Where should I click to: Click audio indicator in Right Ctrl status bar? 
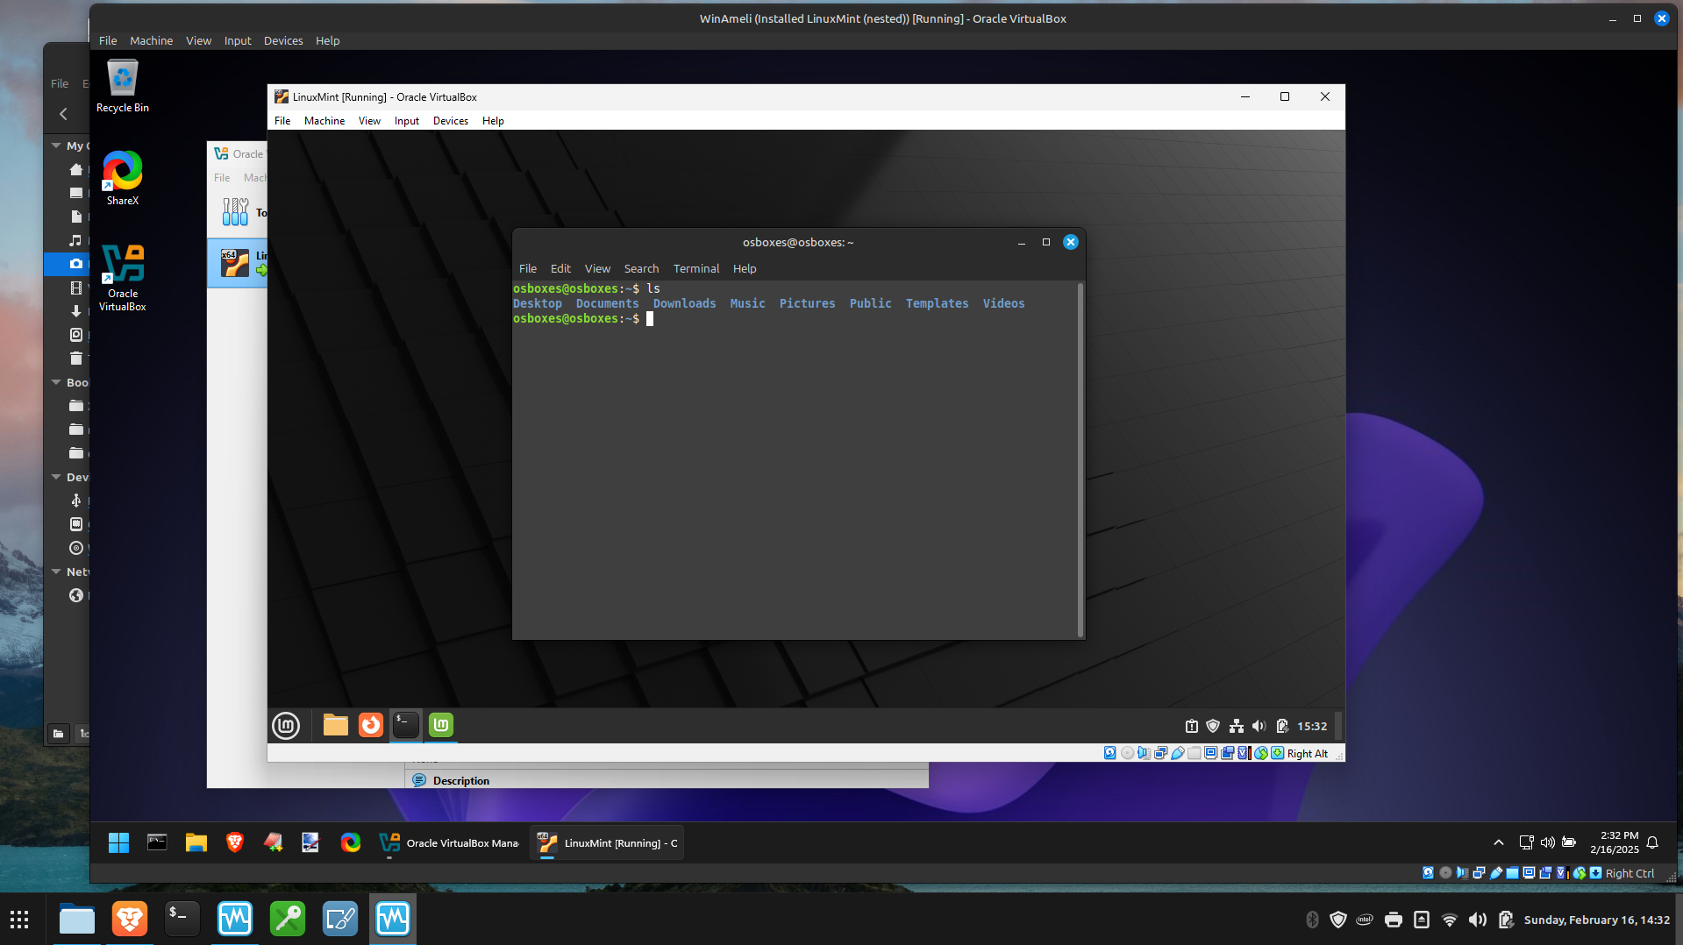[x=1462, y=873]
